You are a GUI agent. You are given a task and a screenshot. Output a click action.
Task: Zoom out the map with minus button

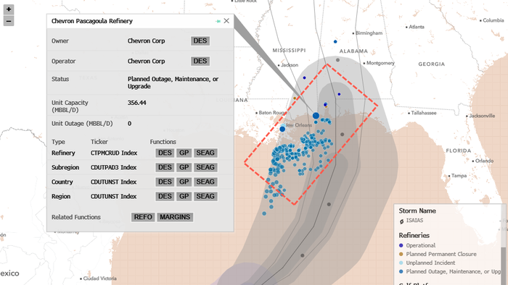(9, 21)
